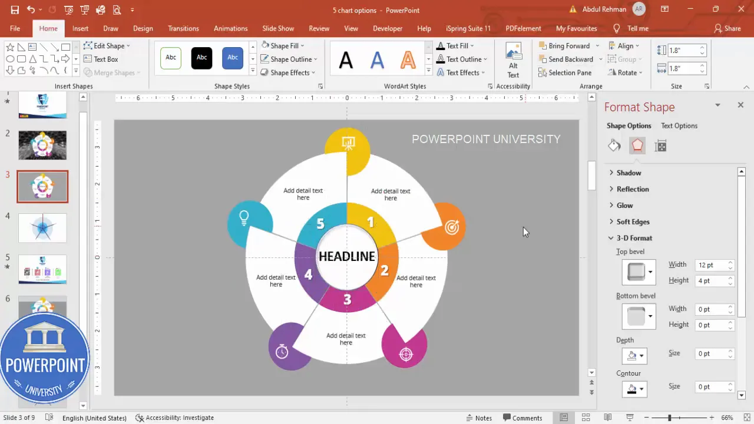This screenshot has width=754, height=424.
Task: Apply black Abc shape style
Action: [x=201, y=58]
